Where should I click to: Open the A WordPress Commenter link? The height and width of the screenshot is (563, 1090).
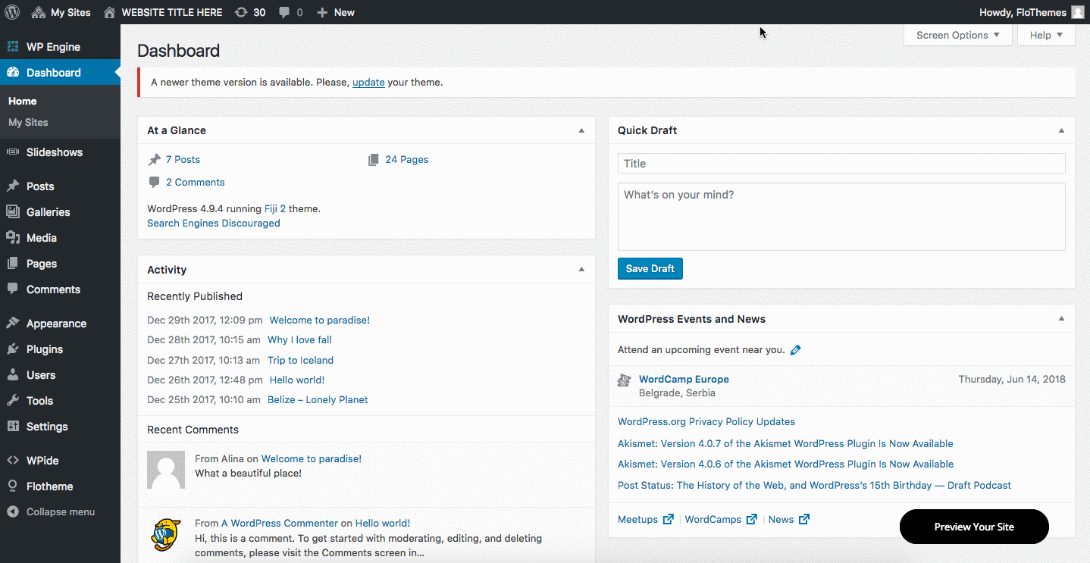280,524
